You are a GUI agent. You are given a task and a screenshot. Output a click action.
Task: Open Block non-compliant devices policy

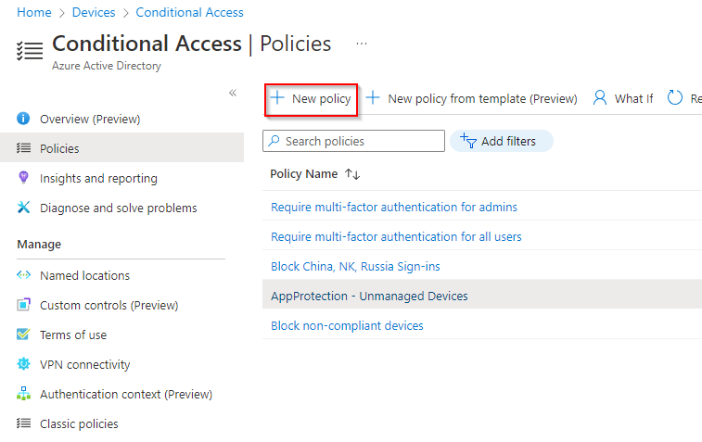pos(347,325)
